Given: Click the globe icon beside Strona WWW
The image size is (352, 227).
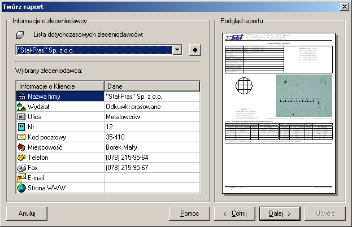Looking at the screenshot, I should tap(21, 188).
